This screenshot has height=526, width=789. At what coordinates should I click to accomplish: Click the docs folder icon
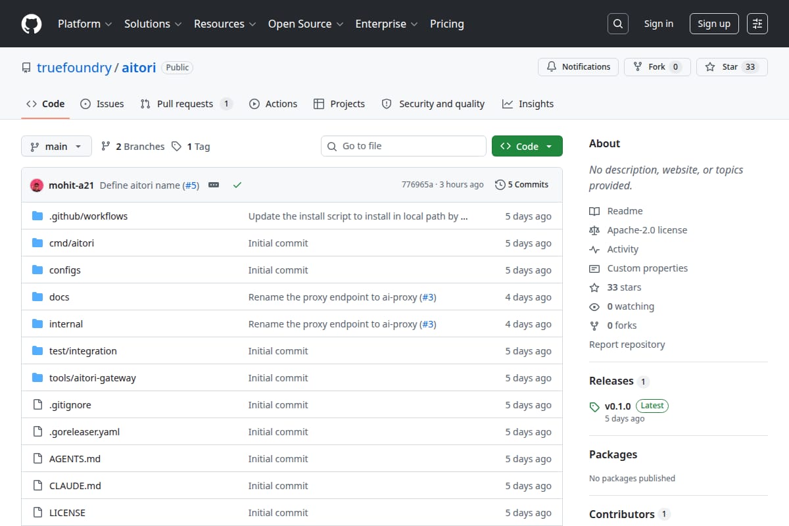(37, 297)
